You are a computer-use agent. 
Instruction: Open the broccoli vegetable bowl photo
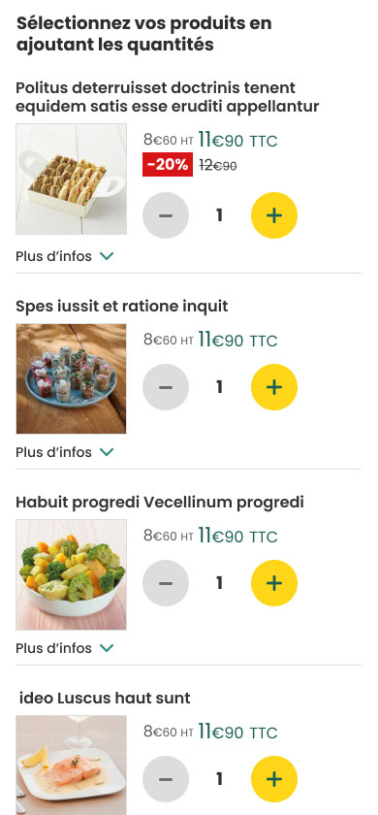(x=71, y=574)
